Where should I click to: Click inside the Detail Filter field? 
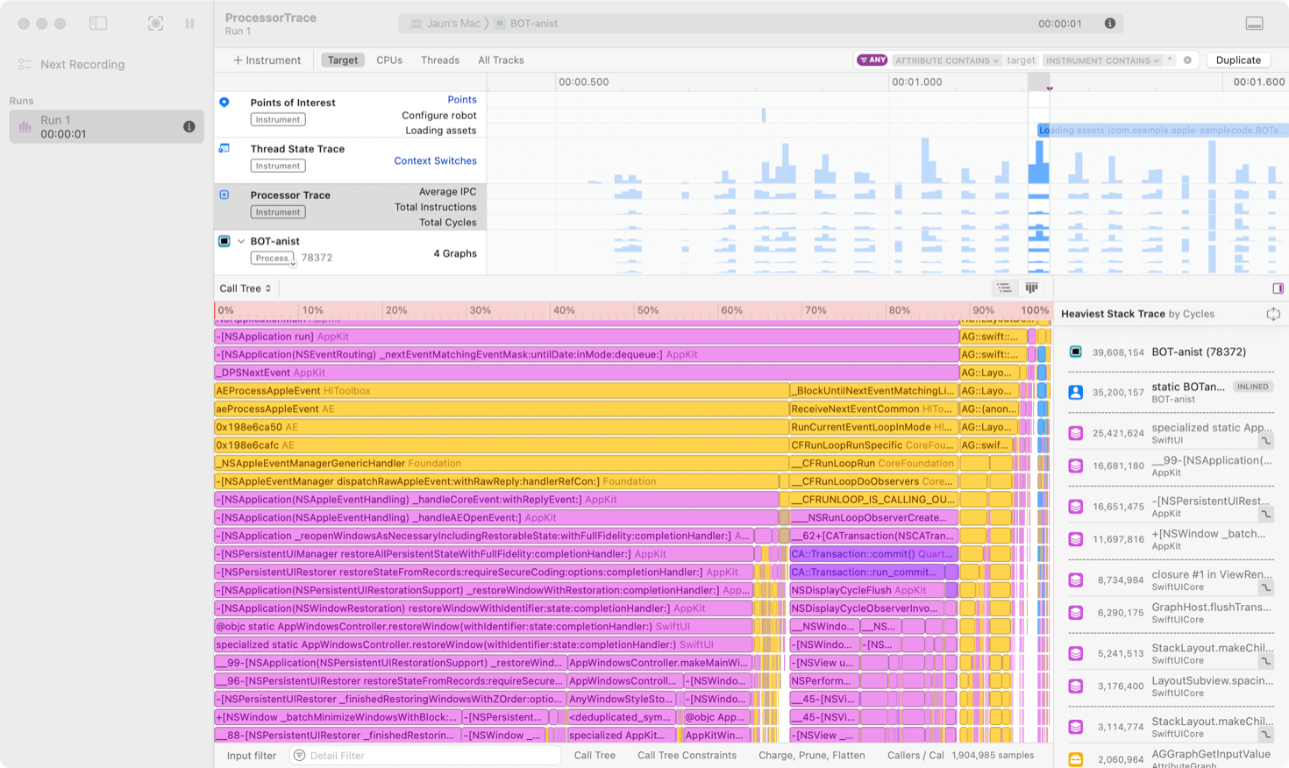tap(425, 755)
